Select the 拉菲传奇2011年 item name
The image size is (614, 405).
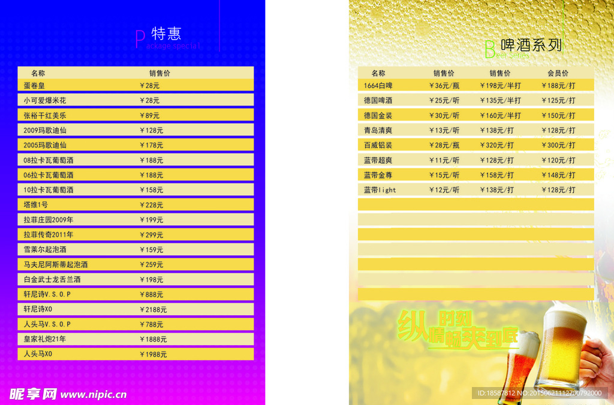48,235
